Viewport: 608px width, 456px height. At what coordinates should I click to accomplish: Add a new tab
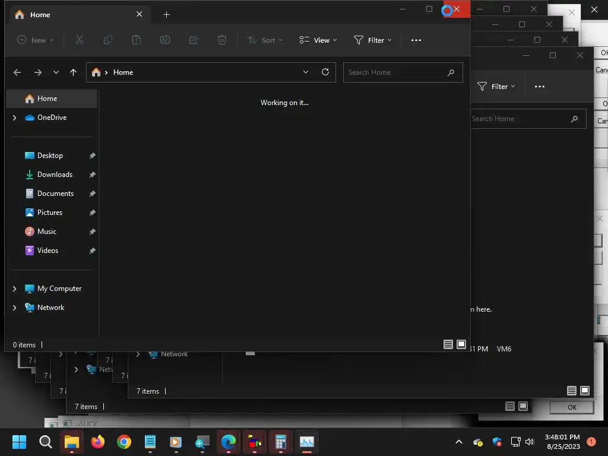tap(166, 15)
